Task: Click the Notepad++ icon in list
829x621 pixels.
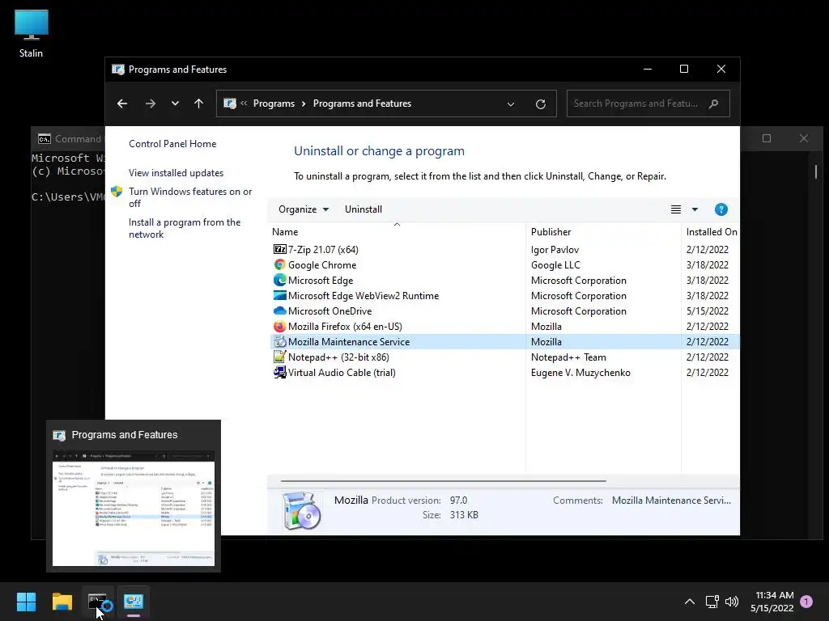Action: tap(279, 357)
